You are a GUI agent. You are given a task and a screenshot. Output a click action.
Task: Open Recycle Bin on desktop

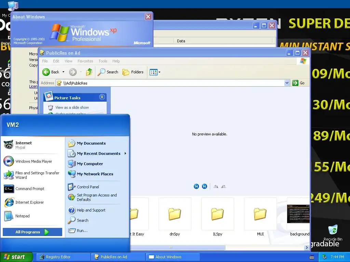coord(333,233)
